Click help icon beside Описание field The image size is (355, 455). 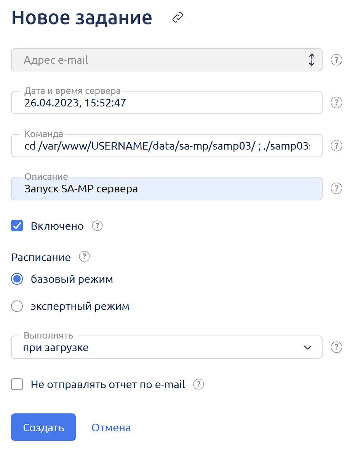click(336, 189)
